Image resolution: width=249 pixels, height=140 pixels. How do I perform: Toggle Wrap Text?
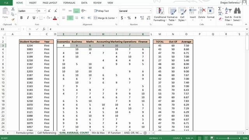[101, 11]
